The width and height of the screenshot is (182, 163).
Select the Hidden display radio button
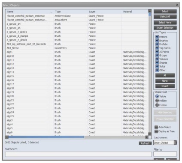tap(157, 101)
